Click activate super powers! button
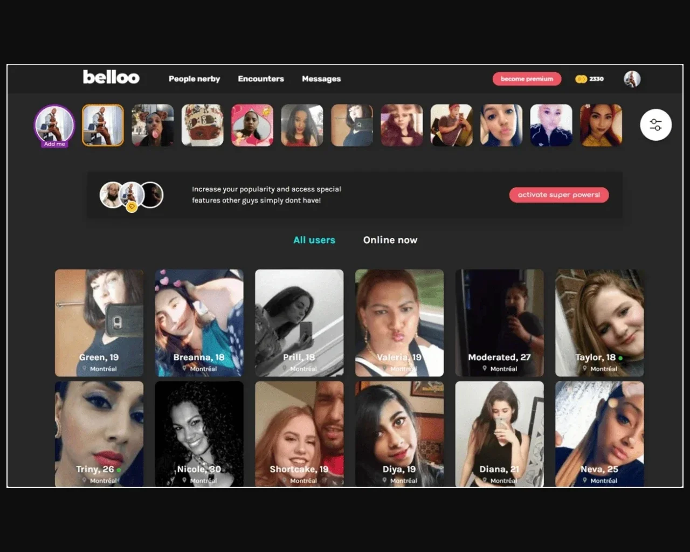 (x=559, y=195)
